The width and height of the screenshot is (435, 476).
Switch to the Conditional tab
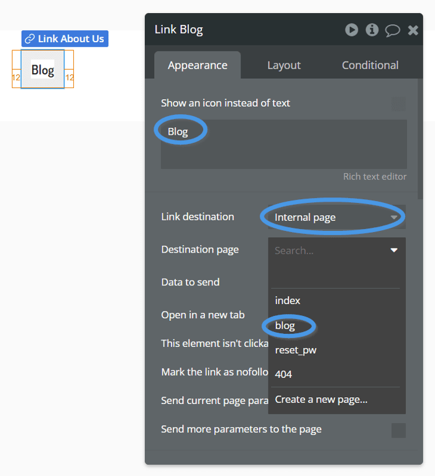click(370, 65)
